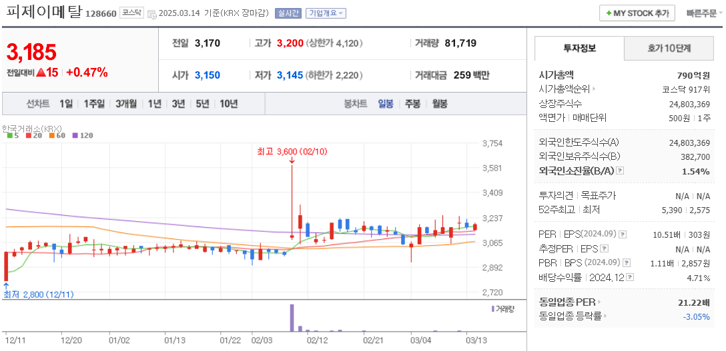Click the 거래량 value 81,719

point(460,43)
